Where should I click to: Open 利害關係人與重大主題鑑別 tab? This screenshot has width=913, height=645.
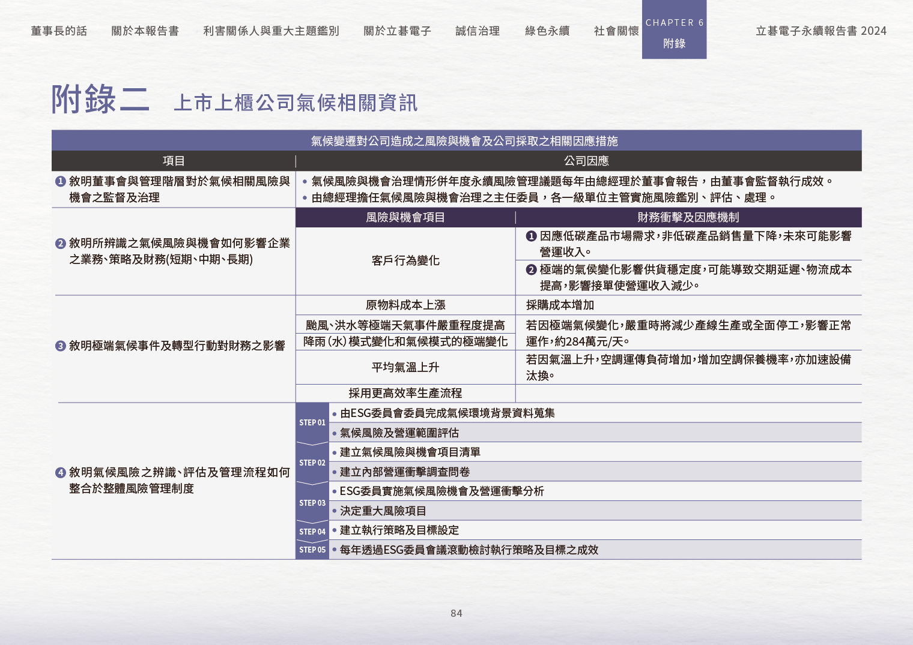(x=271, y=31)
